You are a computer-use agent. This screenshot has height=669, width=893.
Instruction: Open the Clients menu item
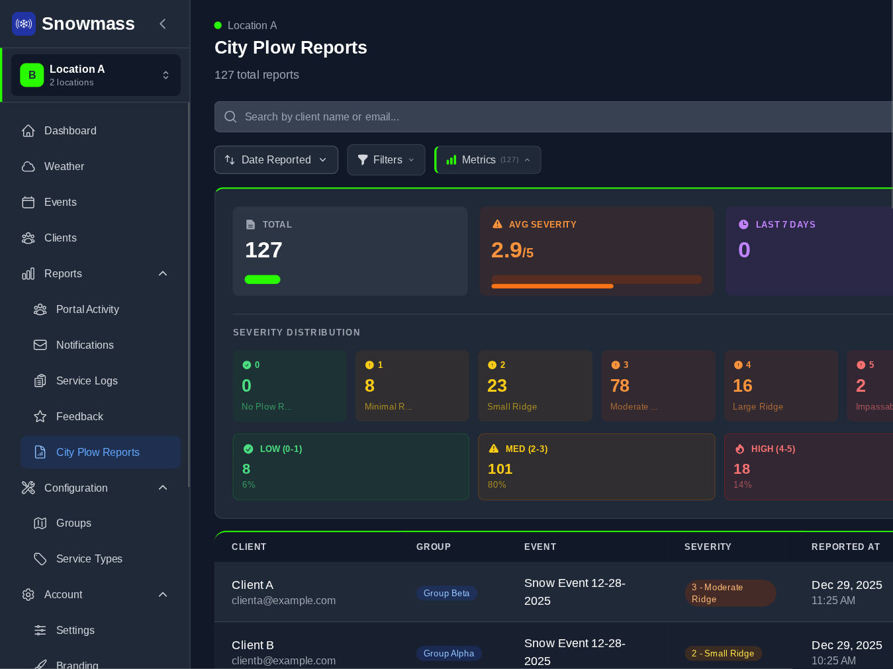coord(60,238)
